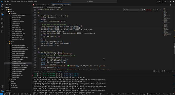Add a new terminal with plus
Image resolution: width=175 pixels, height=95 pixels.
[159, 71]
